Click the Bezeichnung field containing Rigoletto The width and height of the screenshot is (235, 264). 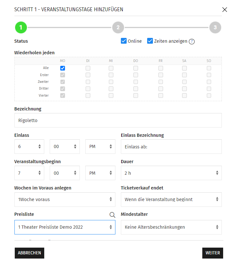(x=118, y=120)
